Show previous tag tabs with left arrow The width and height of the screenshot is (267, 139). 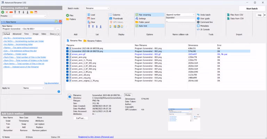click(x=56, y=34)
